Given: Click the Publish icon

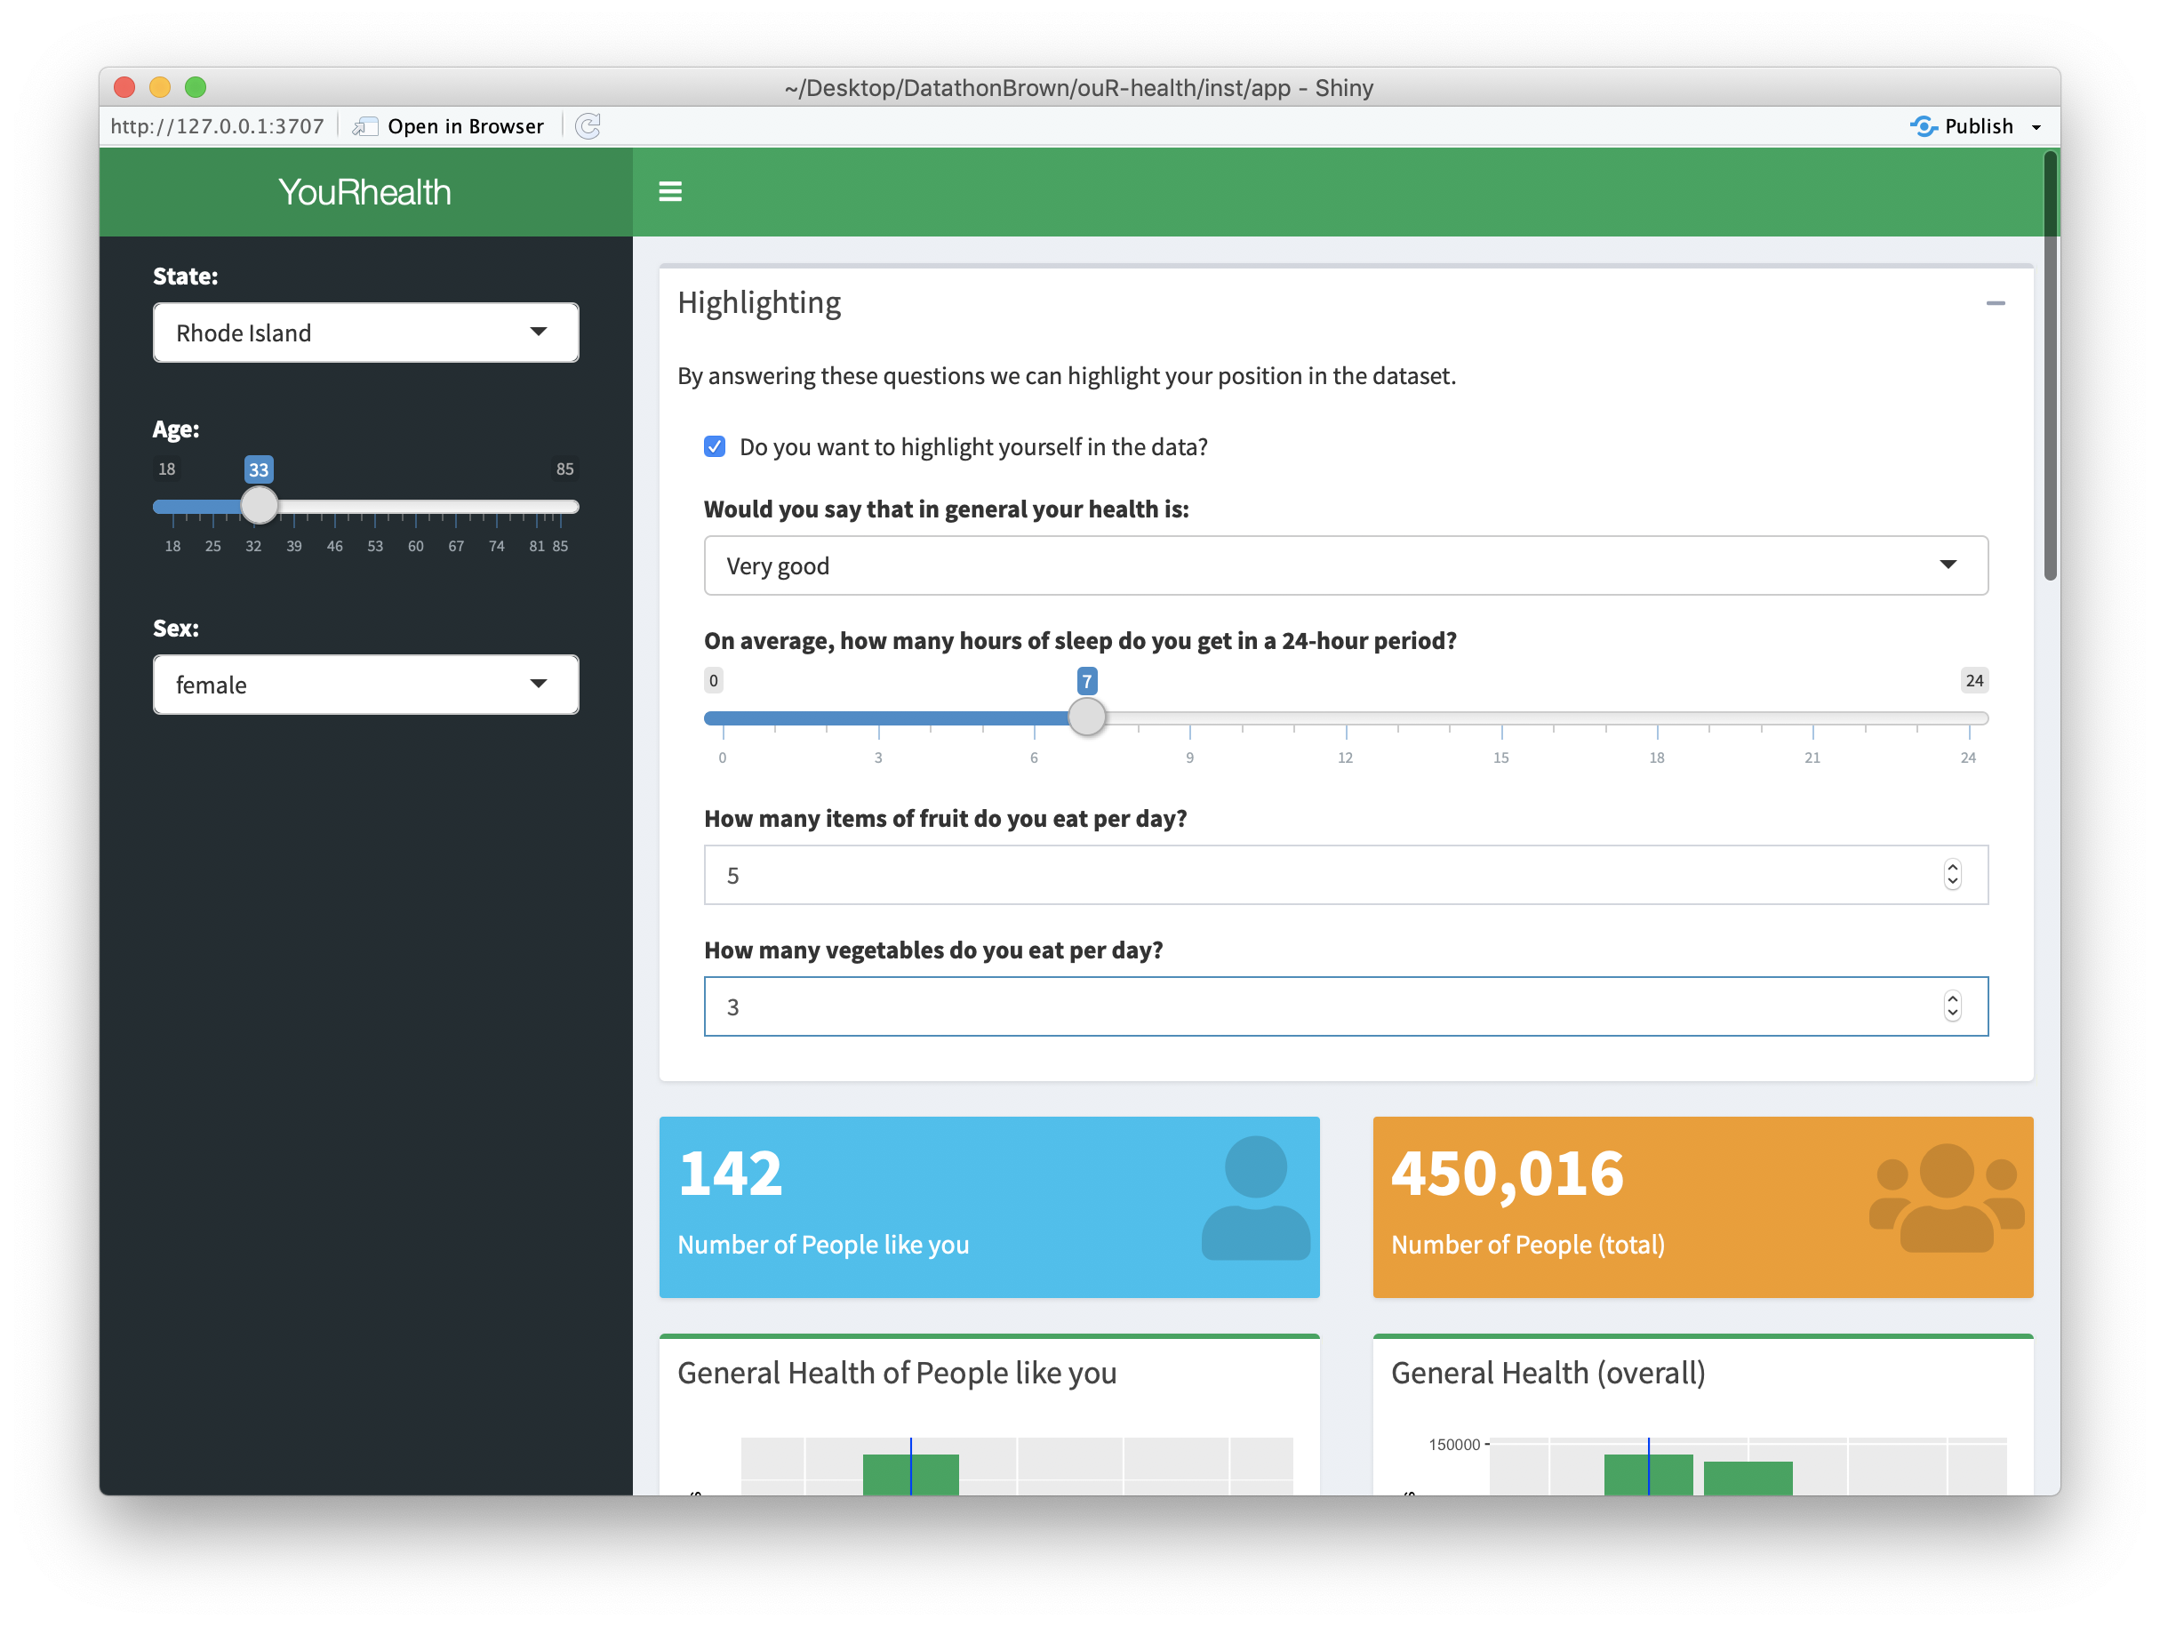Looking at the screenshot, I should [1923, 126].
